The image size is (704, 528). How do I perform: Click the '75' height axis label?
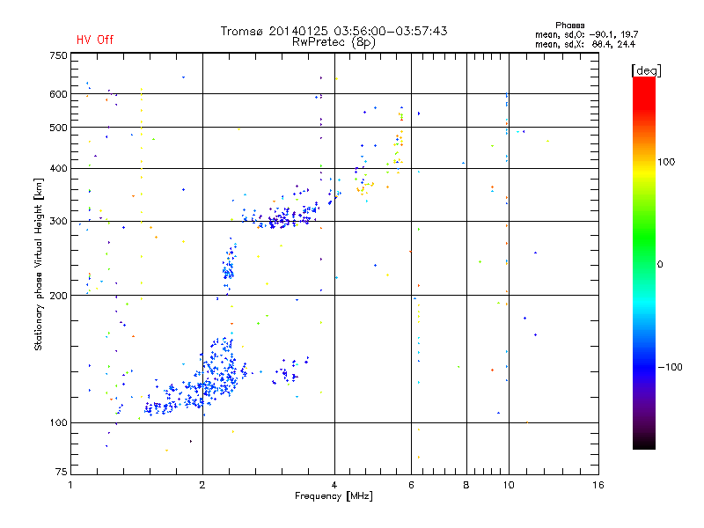pyautogui.click(x=62, y=472)
